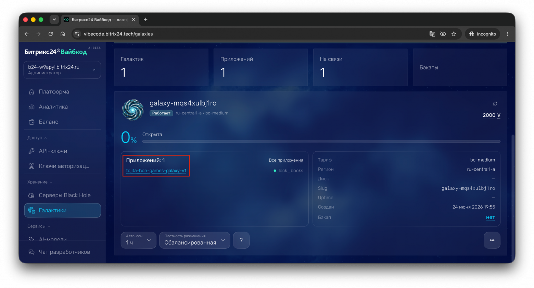
Task: Click the Бэкап нет link
Action: point(491,217)
